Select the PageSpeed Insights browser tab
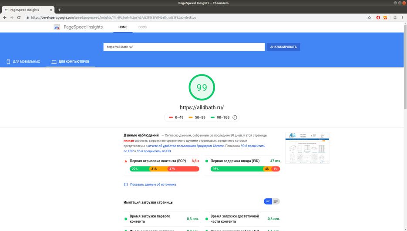Image resolution: width=407 pixels, height=231 pixels. (28, 10)
